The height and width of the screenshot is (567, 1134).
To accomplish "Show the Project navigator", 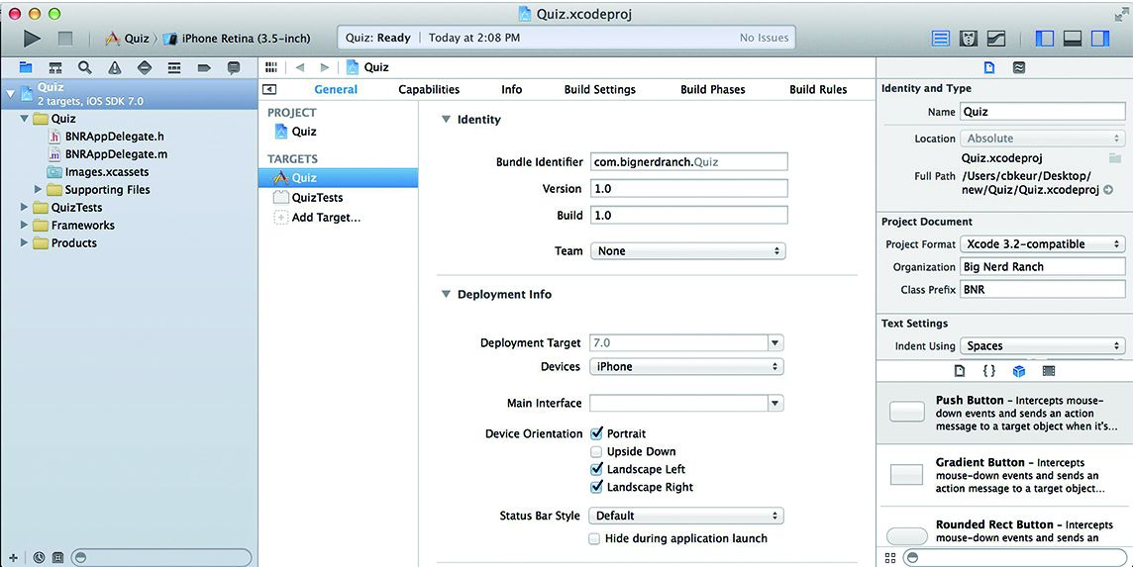I will [26, 67].
